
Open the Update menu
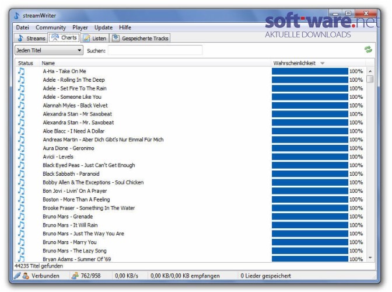pos(103,27)
